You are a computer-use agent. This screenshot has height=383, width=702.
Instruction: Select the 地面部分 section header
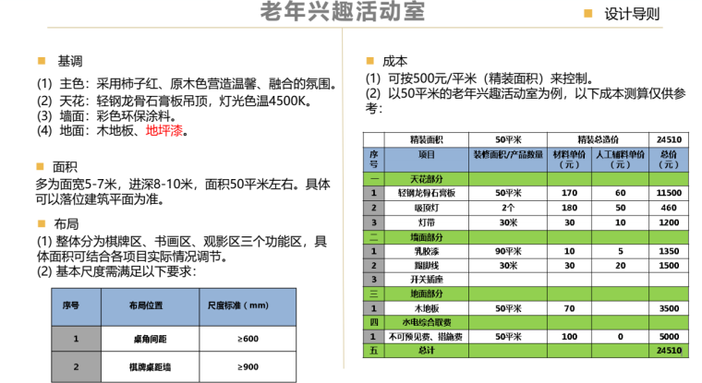[x=426, y=293]
